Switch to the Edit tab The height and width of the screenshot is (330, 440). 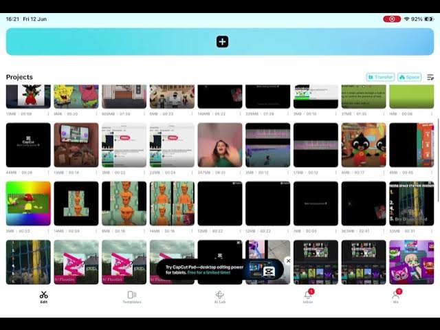(44, 297)
